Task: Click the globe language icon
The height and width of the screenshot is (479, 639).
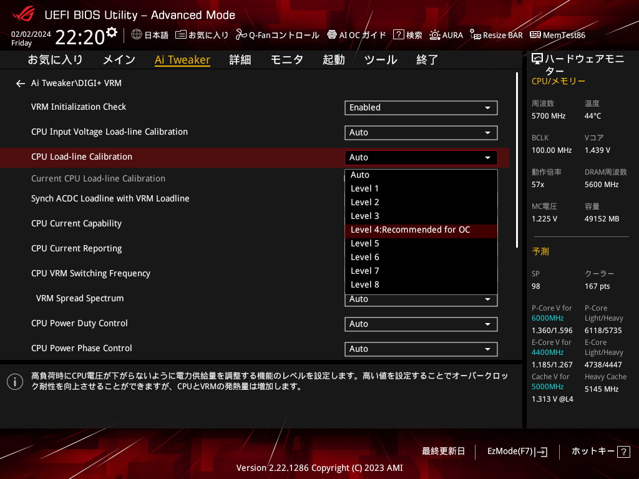Action: pos(137,35)
